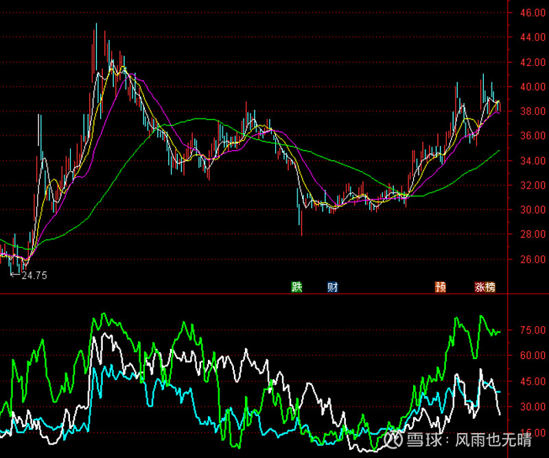Click the 30.00 price axis label in the main chart
This screenshot has height=458, width=549.
[x=533, y=210]
